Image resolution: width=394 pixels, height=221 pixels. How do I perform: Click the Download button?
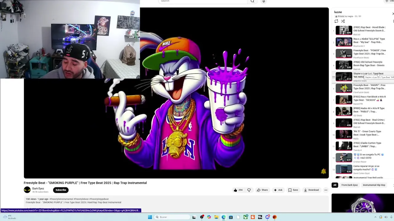(311, 190)
